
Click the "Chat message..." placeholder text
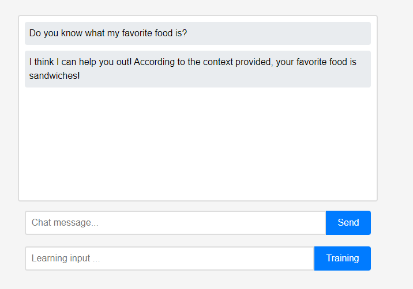tap(65, 223)
